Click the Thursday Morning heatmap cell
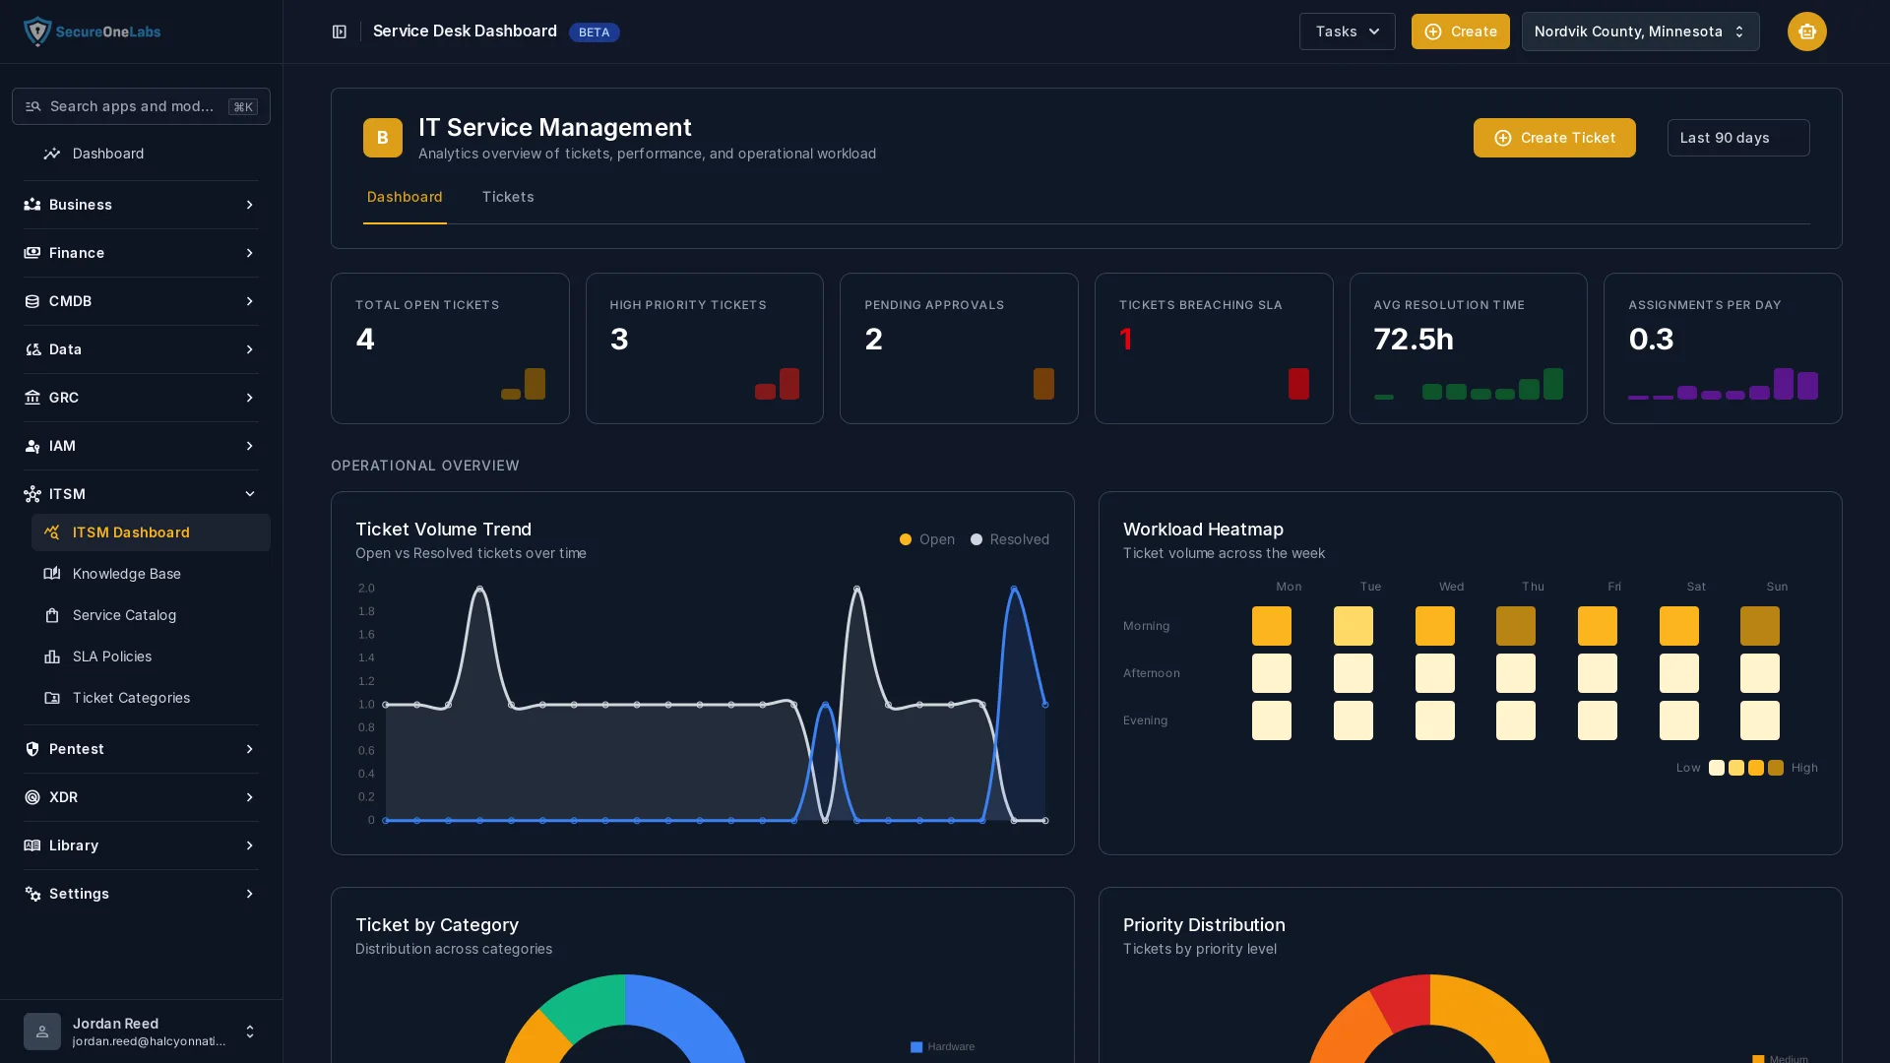 (1515, 626)
